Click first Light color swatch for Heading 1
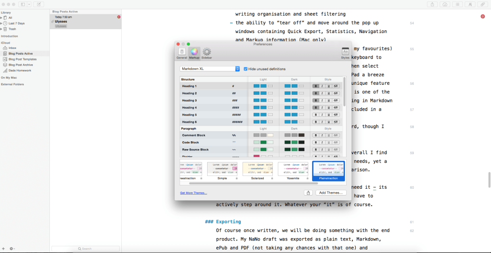 point(257,86)
